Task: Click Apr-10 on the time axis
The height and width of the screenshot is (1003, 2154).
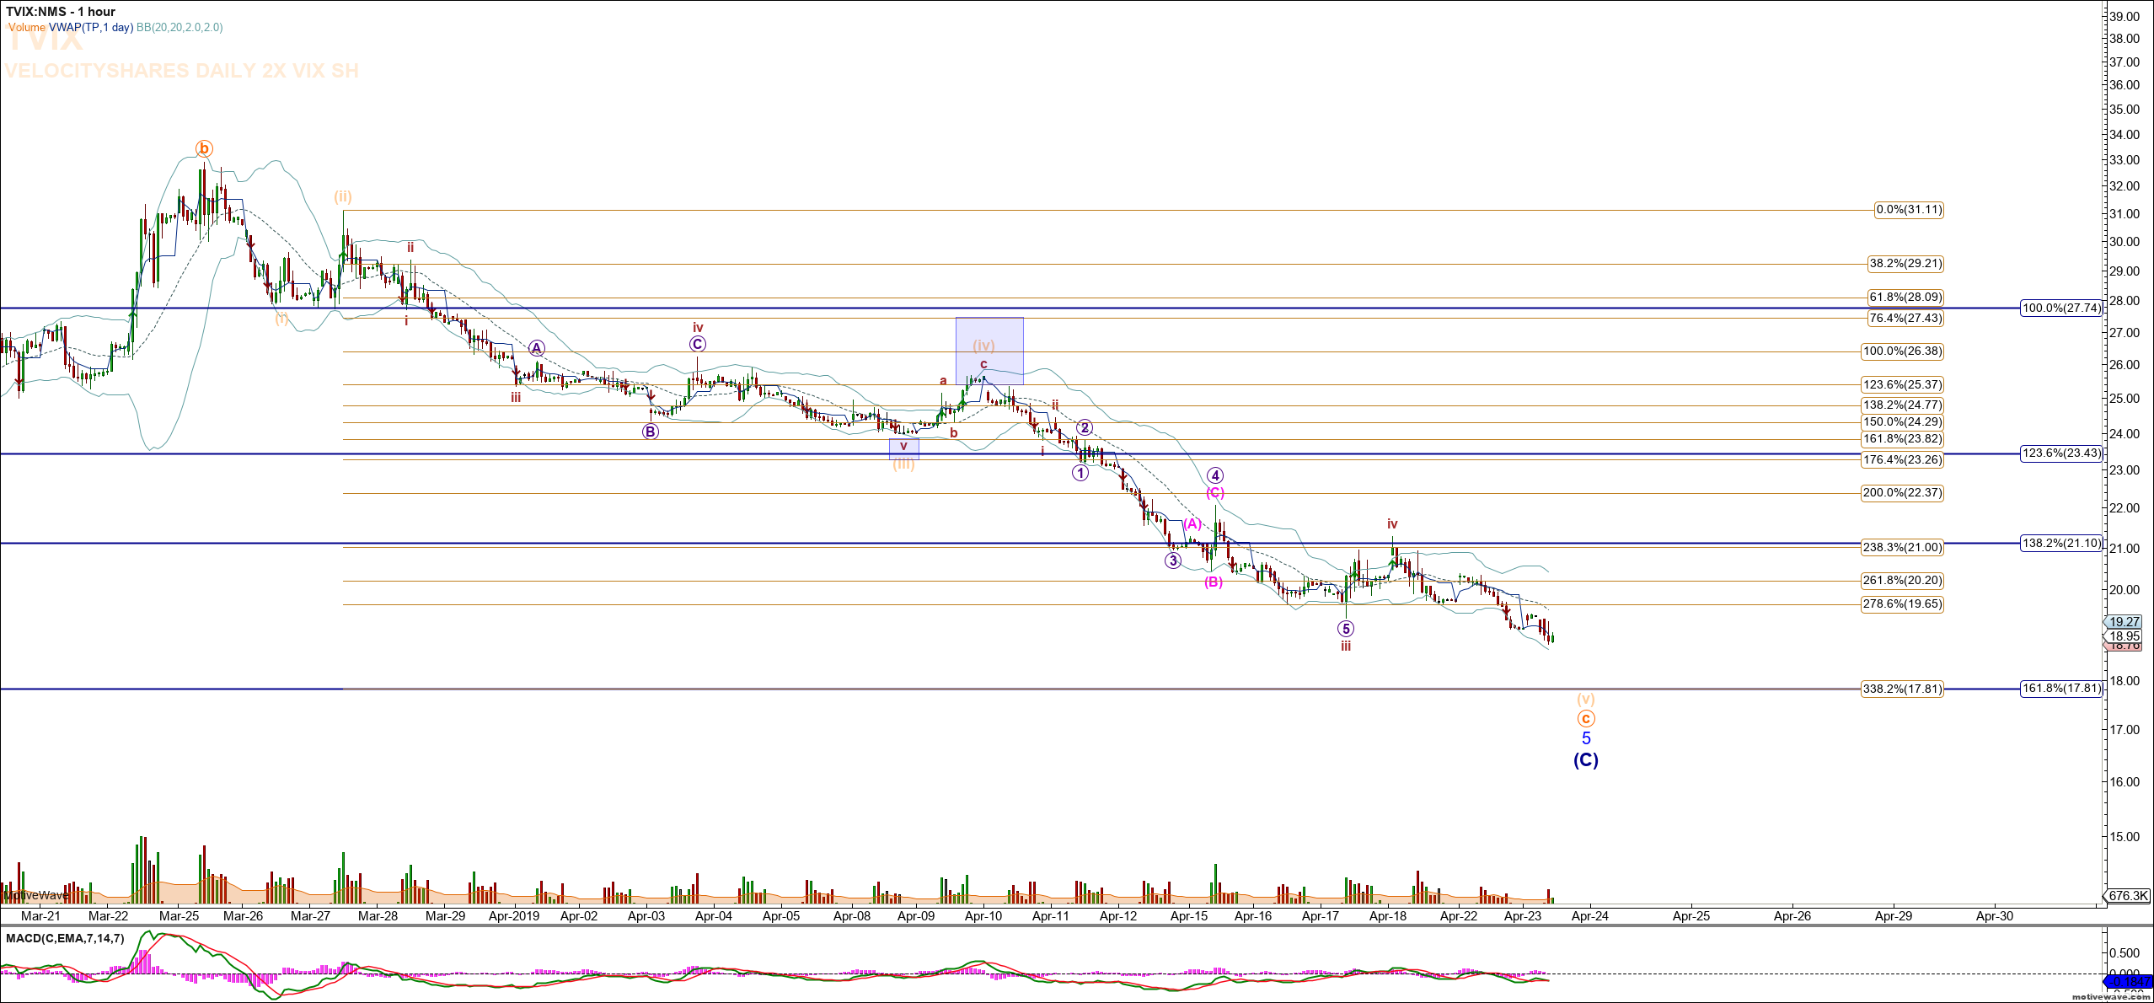Action: point(983,916)
